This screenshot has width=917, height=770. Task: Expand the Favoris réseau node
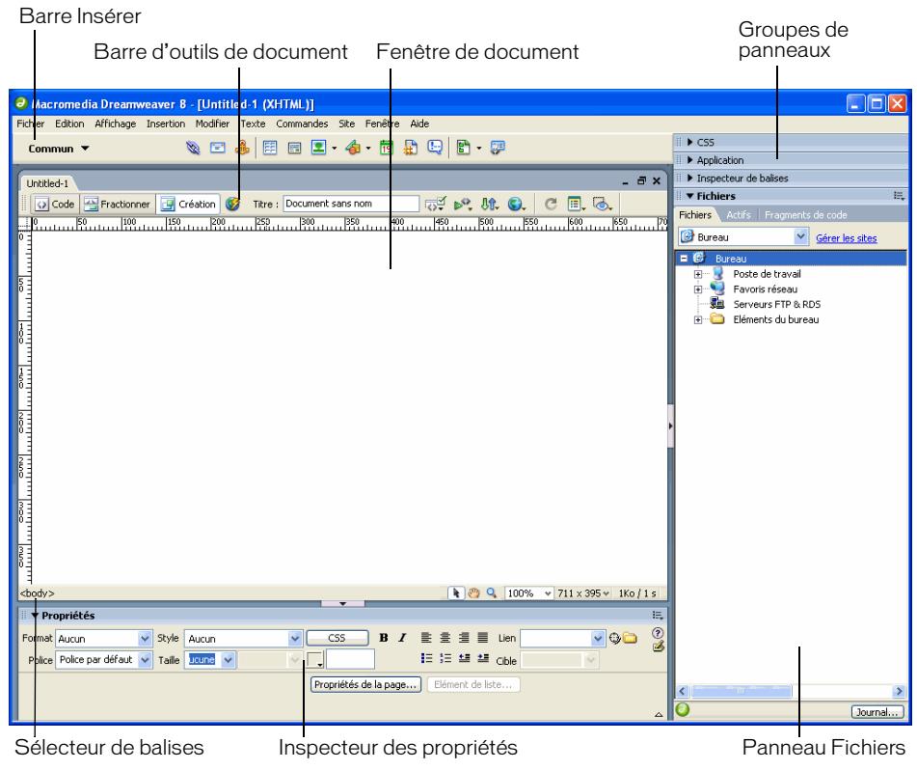(698, 289)
